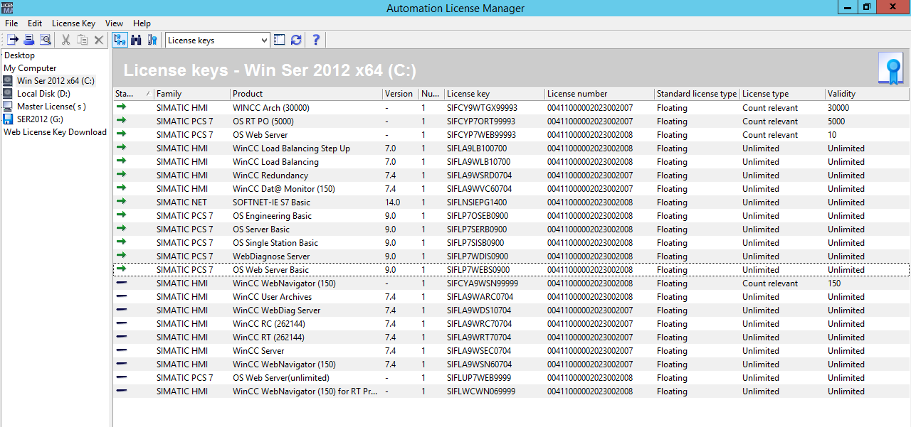Click the Local Disk (D:) drive icon
This screenshot has width=911, height=427.
pyautogui.click(x=8, y=94)
